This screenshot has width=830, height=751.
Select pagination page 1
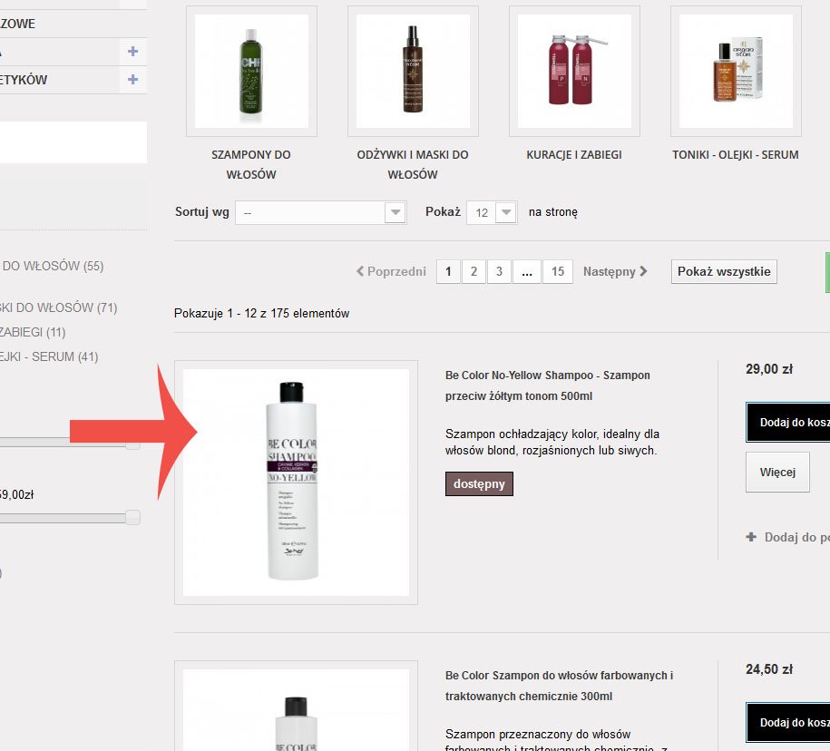coord(448,271)
